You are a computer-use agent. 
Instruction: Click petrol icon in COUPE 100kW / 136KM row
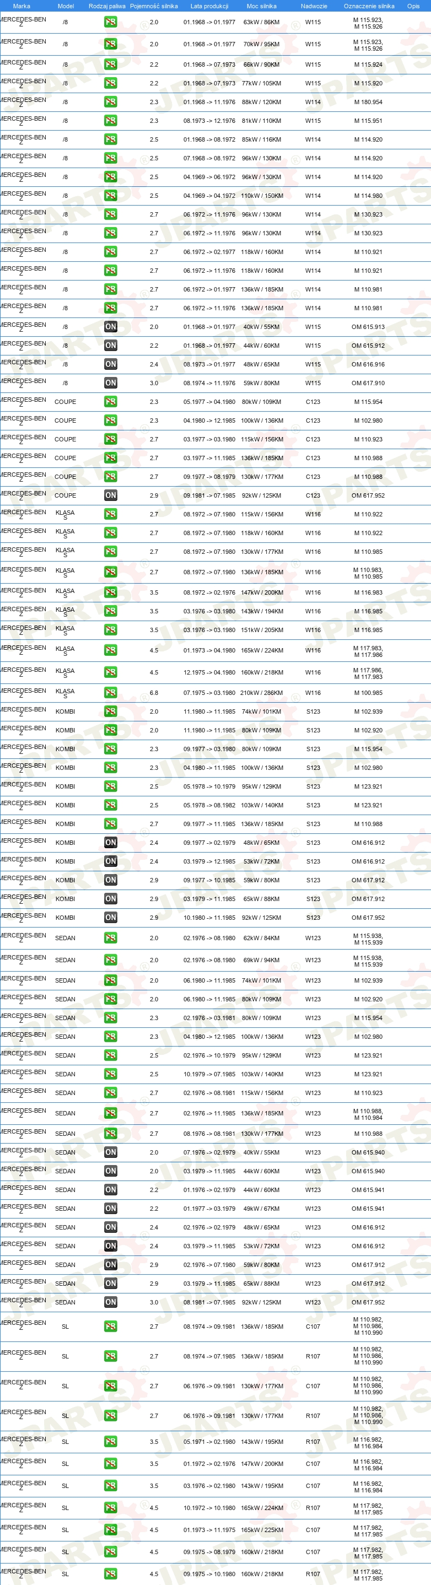pyautogui.click(x=110, y=421)
